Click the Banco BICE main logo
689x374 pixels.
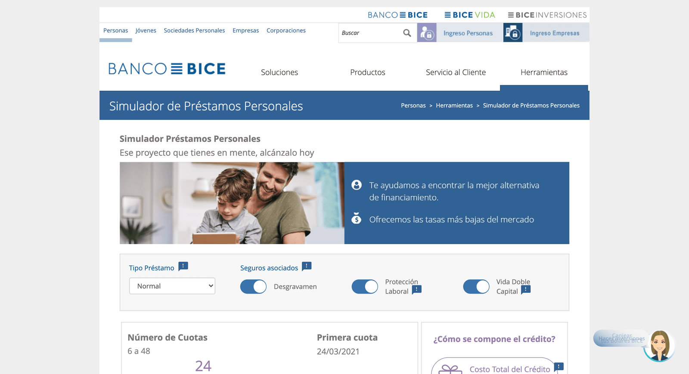tap(167, 69)
